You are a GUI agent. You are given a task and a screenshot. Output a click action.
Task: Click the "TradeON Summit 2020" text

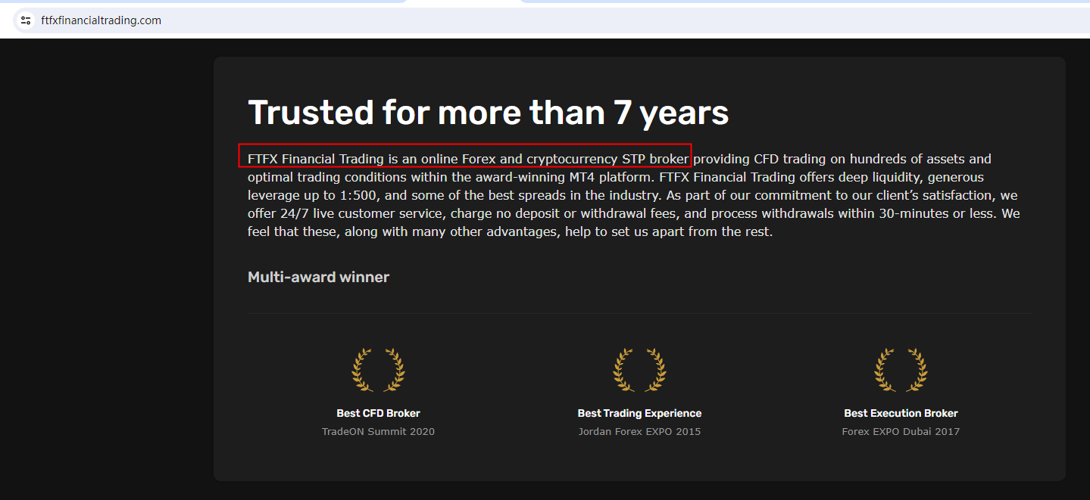[x=378, y=431]
